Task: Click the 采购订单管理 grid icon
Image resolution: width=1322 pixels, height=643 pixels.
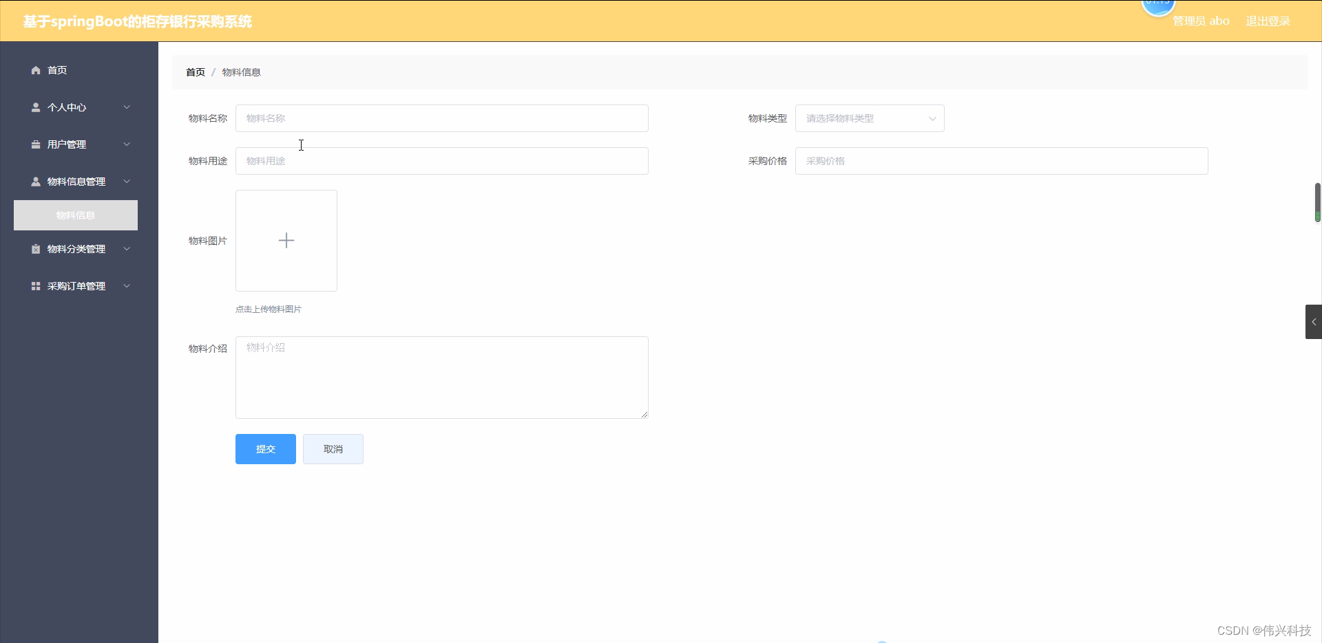Action: [x=34, y=285]
